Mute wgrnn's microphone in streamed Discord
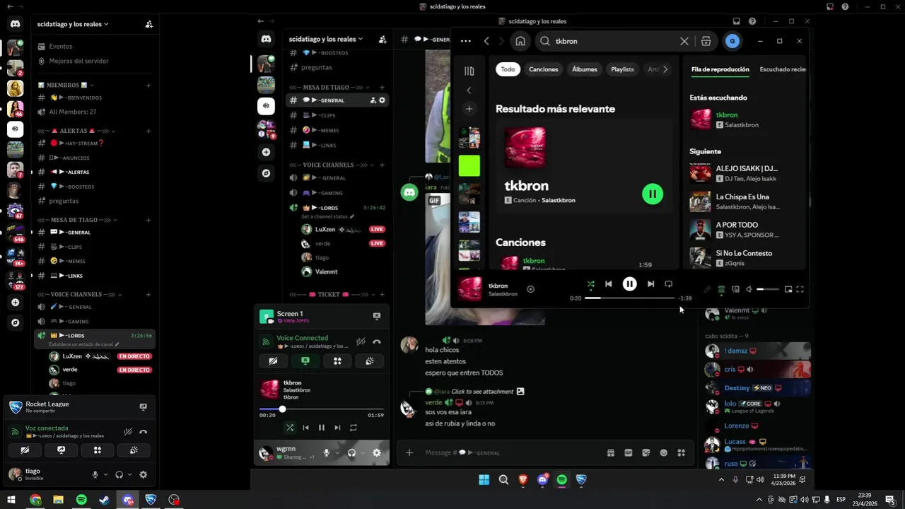This screenshot has height=509, width=905. pyautogui.click(x=326, y=452)
